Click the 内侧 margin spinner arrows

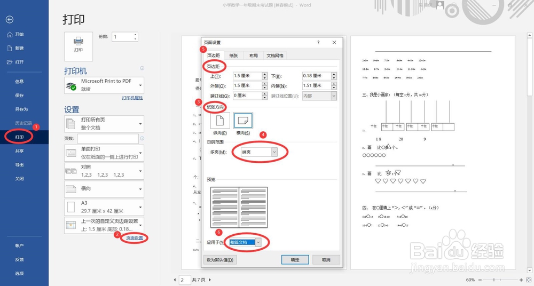[x=334, y=86]
